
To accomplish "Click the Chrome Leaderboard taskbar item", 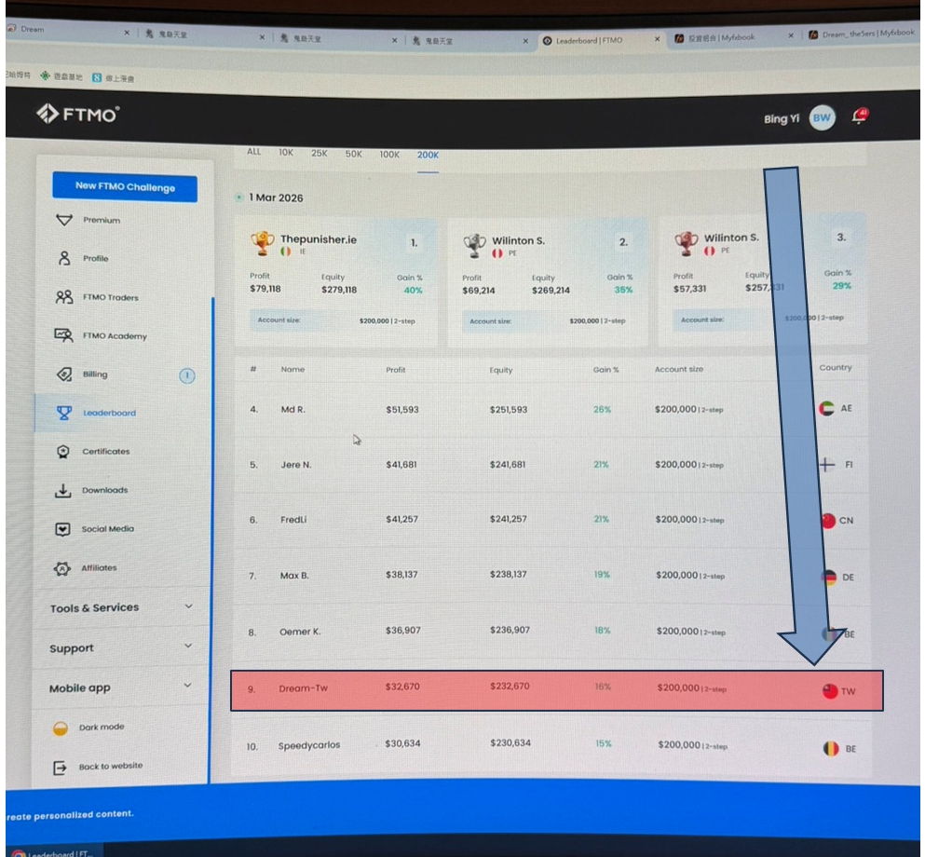I will pos(53,852).
